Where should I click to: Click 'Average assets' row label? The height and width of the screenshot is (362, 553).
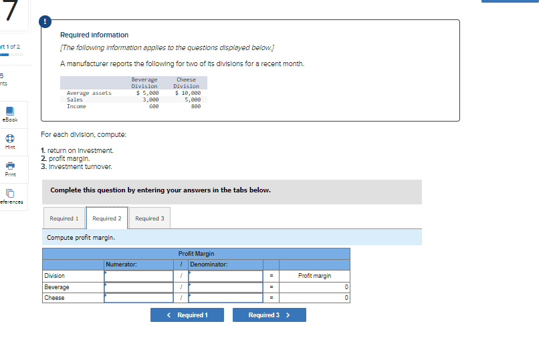[x=89, y=93]
